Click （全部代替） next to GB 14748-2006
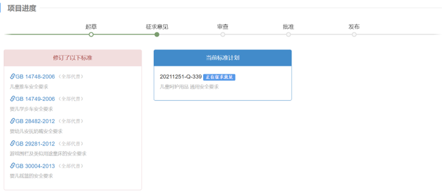443x194 pixels. click(71, 77)
